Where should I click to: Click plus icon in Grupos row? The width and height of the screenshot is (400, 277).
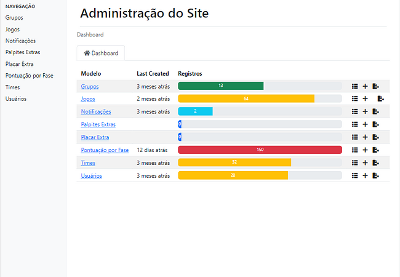pyautogui.click(x=365, y=86)
